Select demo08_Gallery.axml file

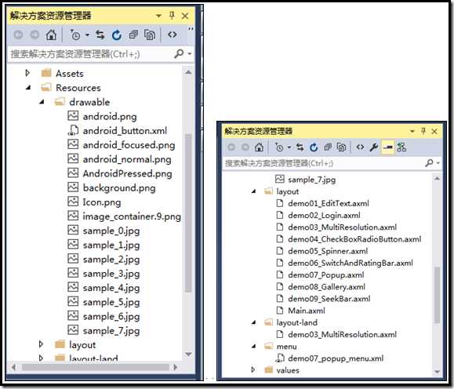[x=326, y=287]
